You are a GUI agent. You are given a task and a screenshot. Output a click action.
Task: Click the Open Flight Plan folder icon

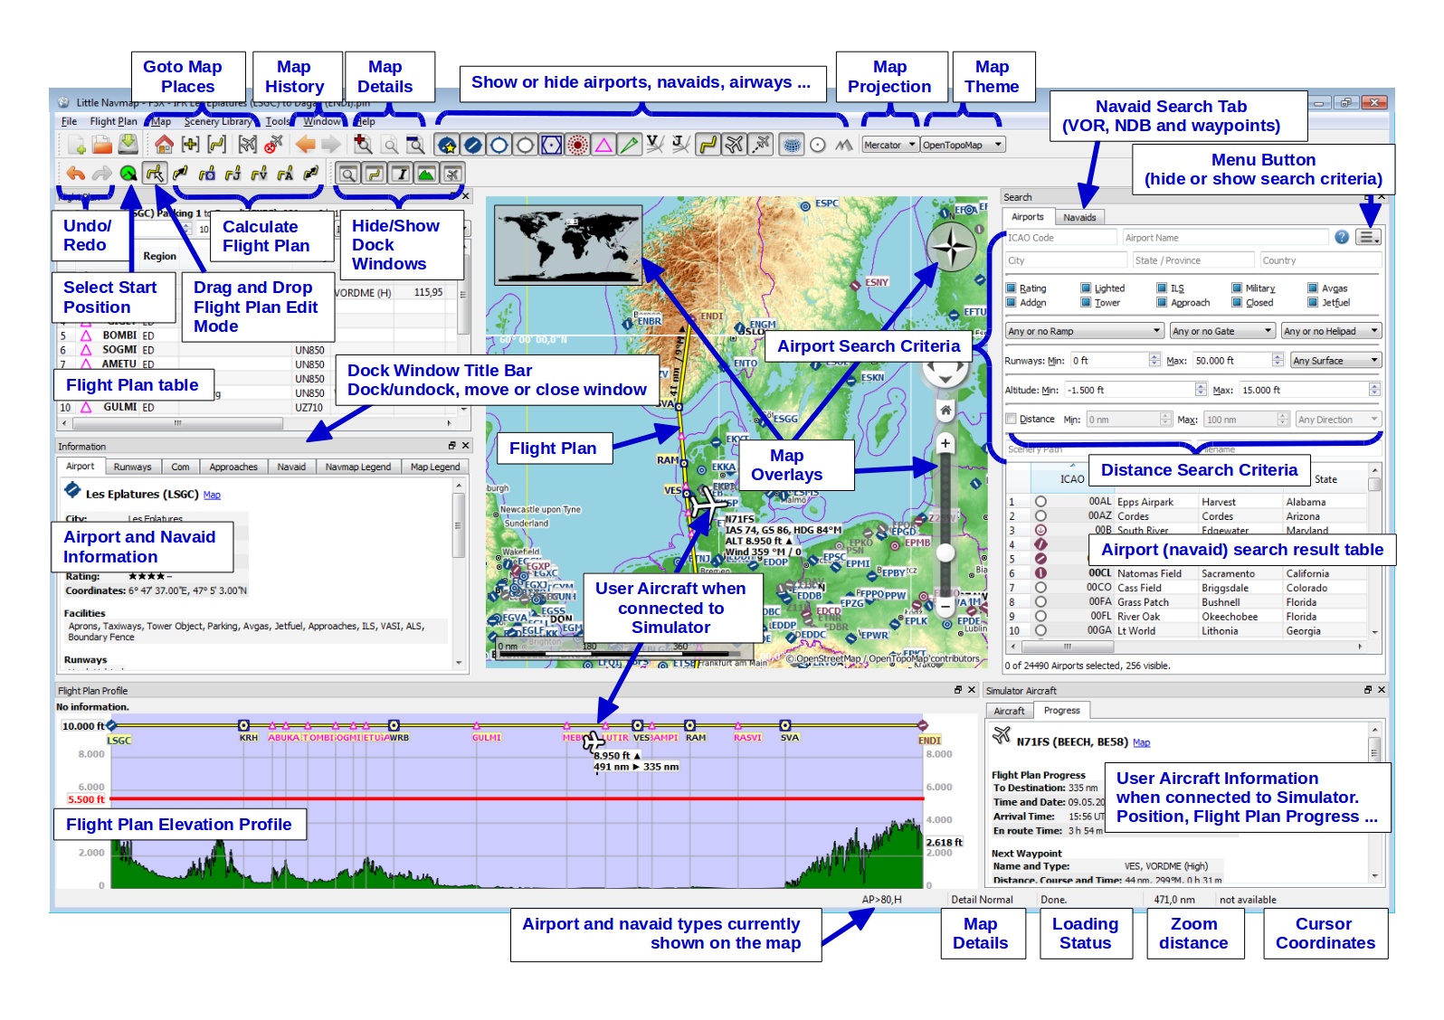click(x=102, y=145)
